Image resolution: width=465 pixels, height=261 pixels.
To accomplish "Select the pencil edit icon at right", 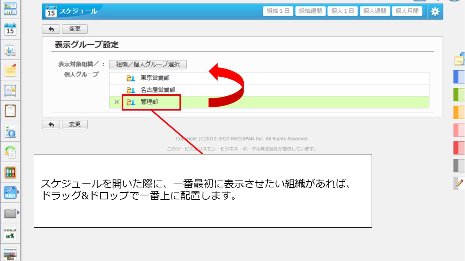I will click(459, 183).
